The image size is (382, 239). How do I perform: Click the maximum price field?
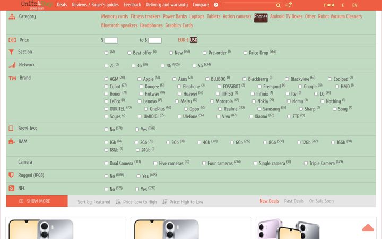(155, 40)
